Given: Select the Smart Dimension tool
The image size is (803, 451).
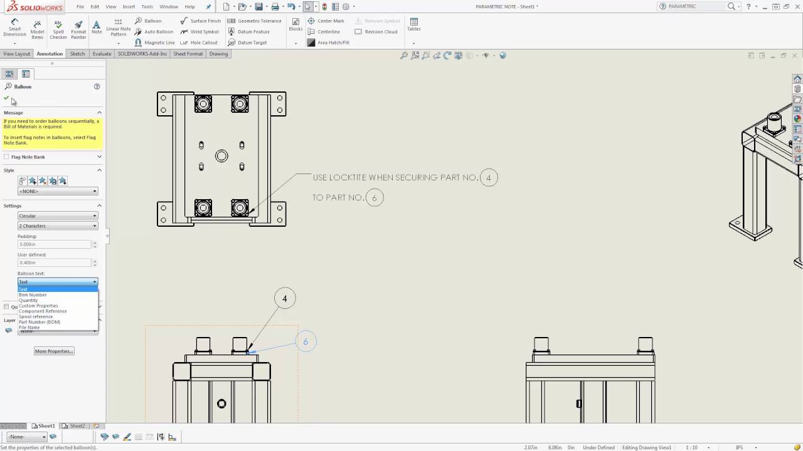Looking at the screenshot, I should coord(14,26).
